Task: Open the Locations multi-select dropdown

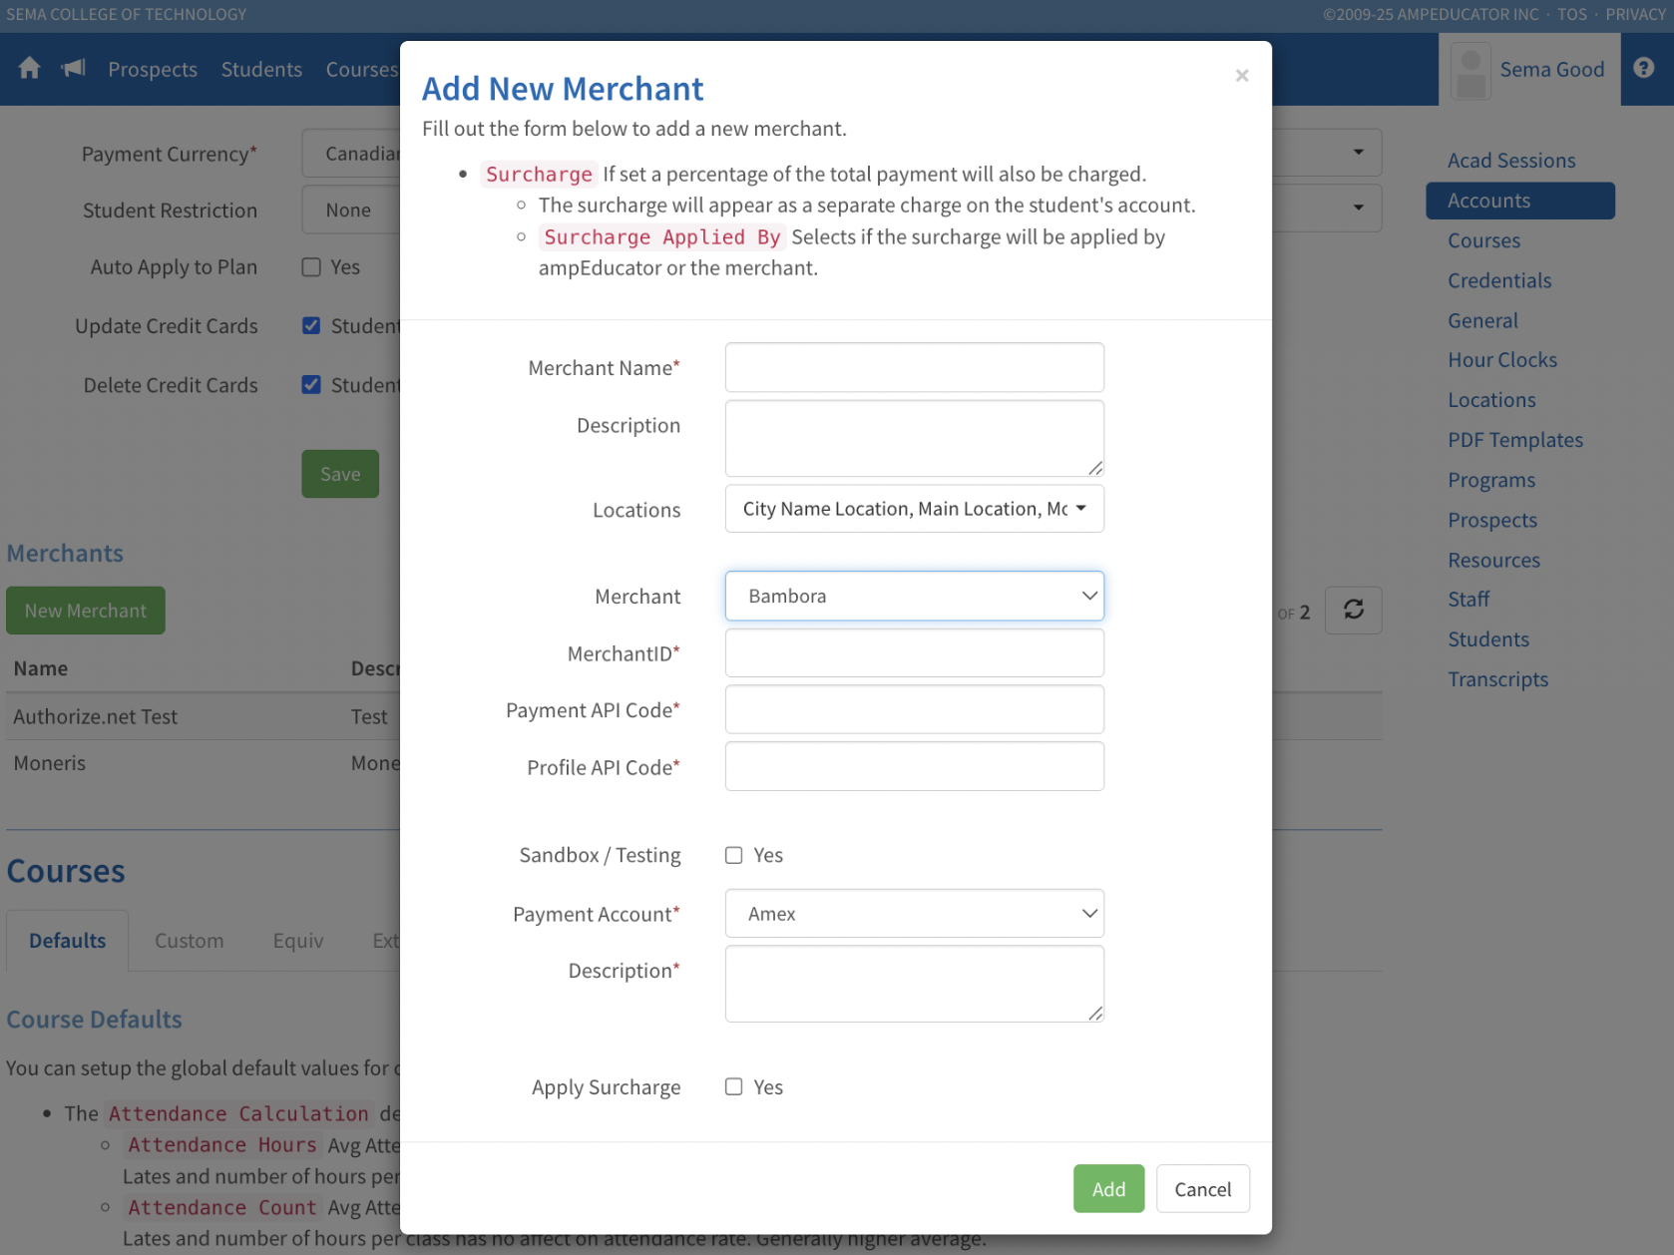Action: click(914, 509)
